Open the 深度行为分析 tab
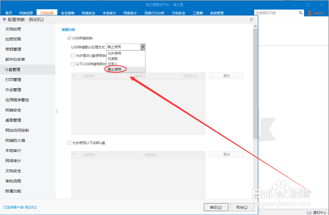The image size is (329, 215). [x=154, y=13]
